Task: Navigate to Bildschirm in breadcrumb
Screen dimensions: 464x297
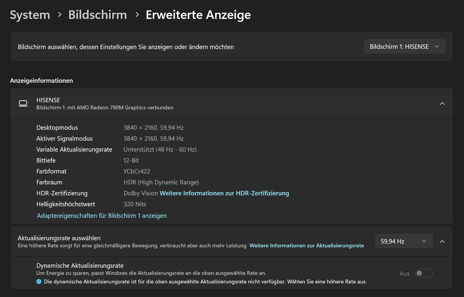Action: pos(98,15)
